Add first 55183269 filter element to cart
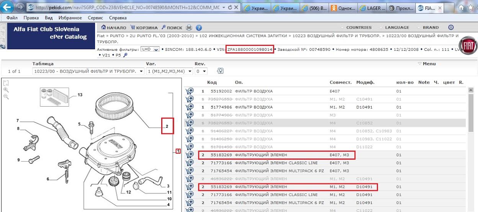 point(189,155)
